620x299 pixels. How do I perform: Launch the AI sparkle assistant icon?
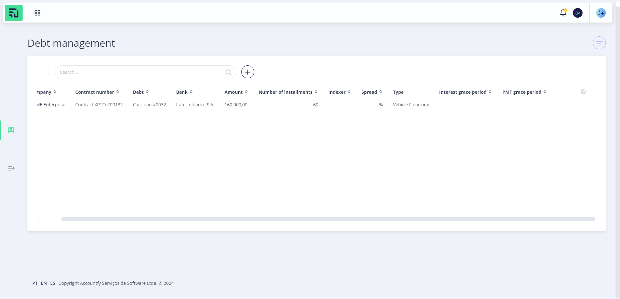pos(601,13)
